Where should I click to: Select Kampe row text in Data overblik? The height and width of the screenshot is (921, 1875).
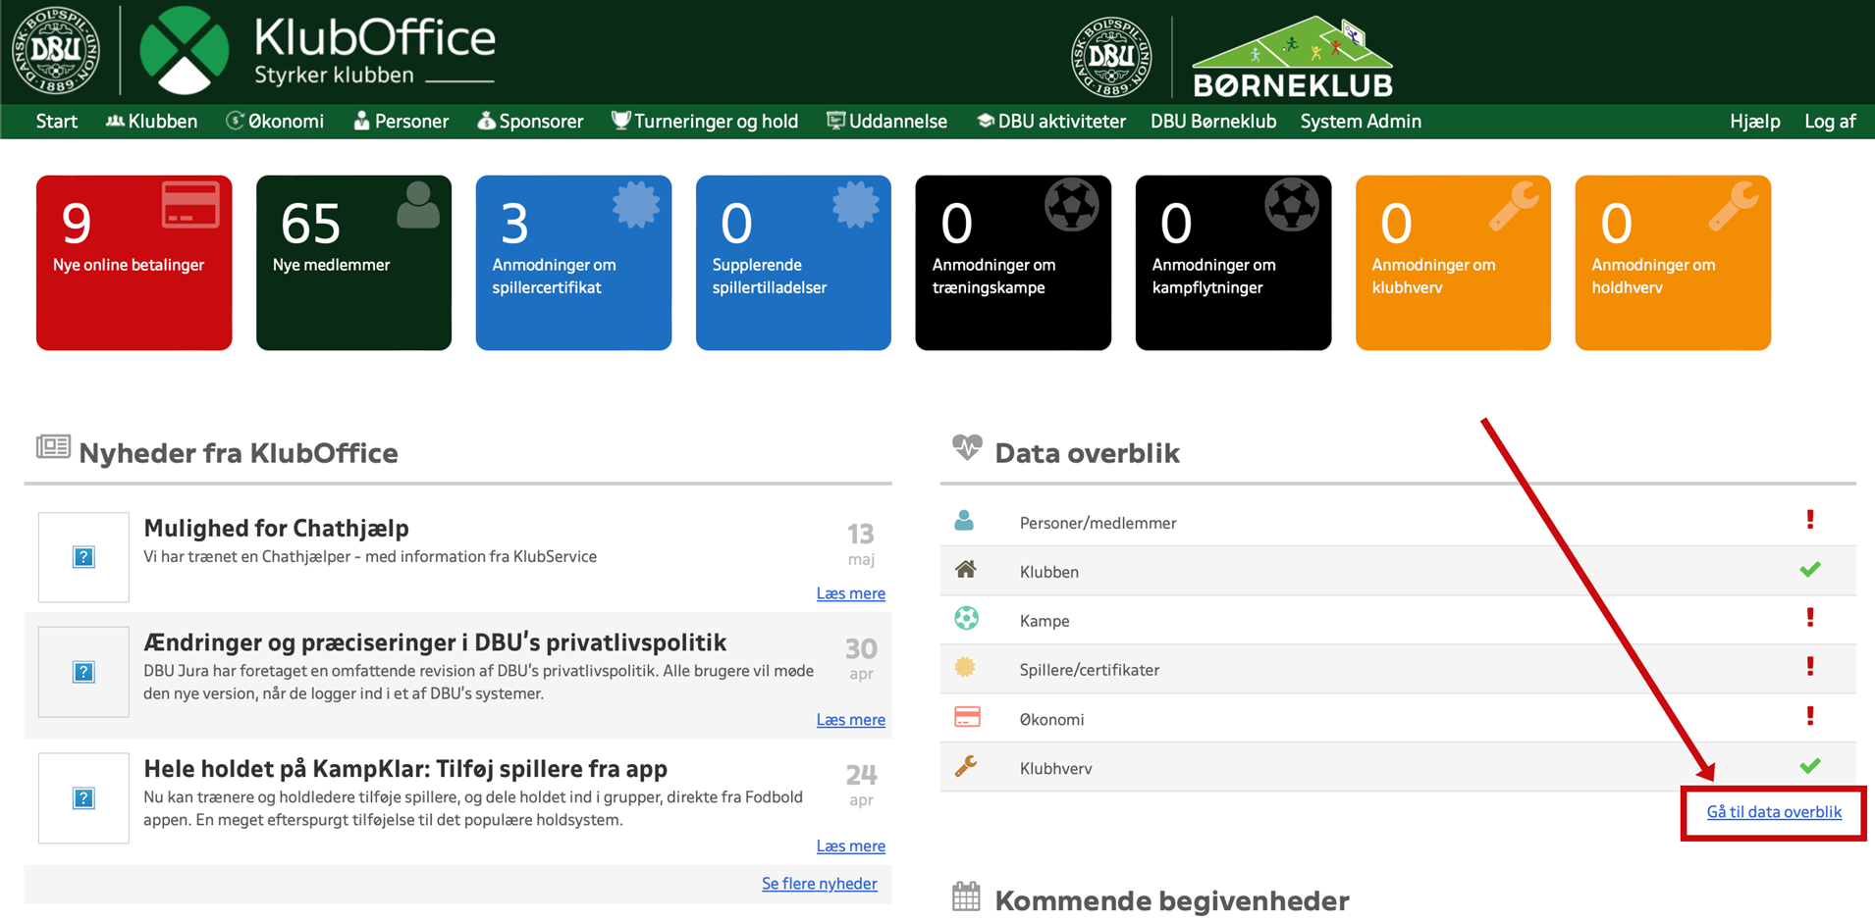[1045, 621]
